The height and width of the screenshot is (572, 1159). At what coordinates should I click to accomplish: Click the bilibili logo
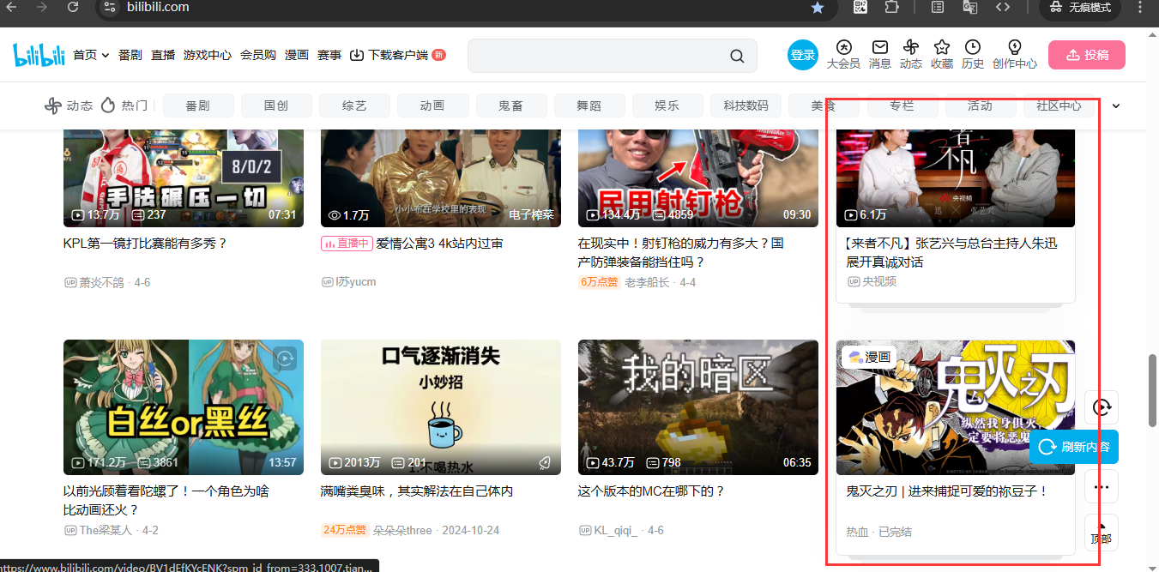point(39,55)
